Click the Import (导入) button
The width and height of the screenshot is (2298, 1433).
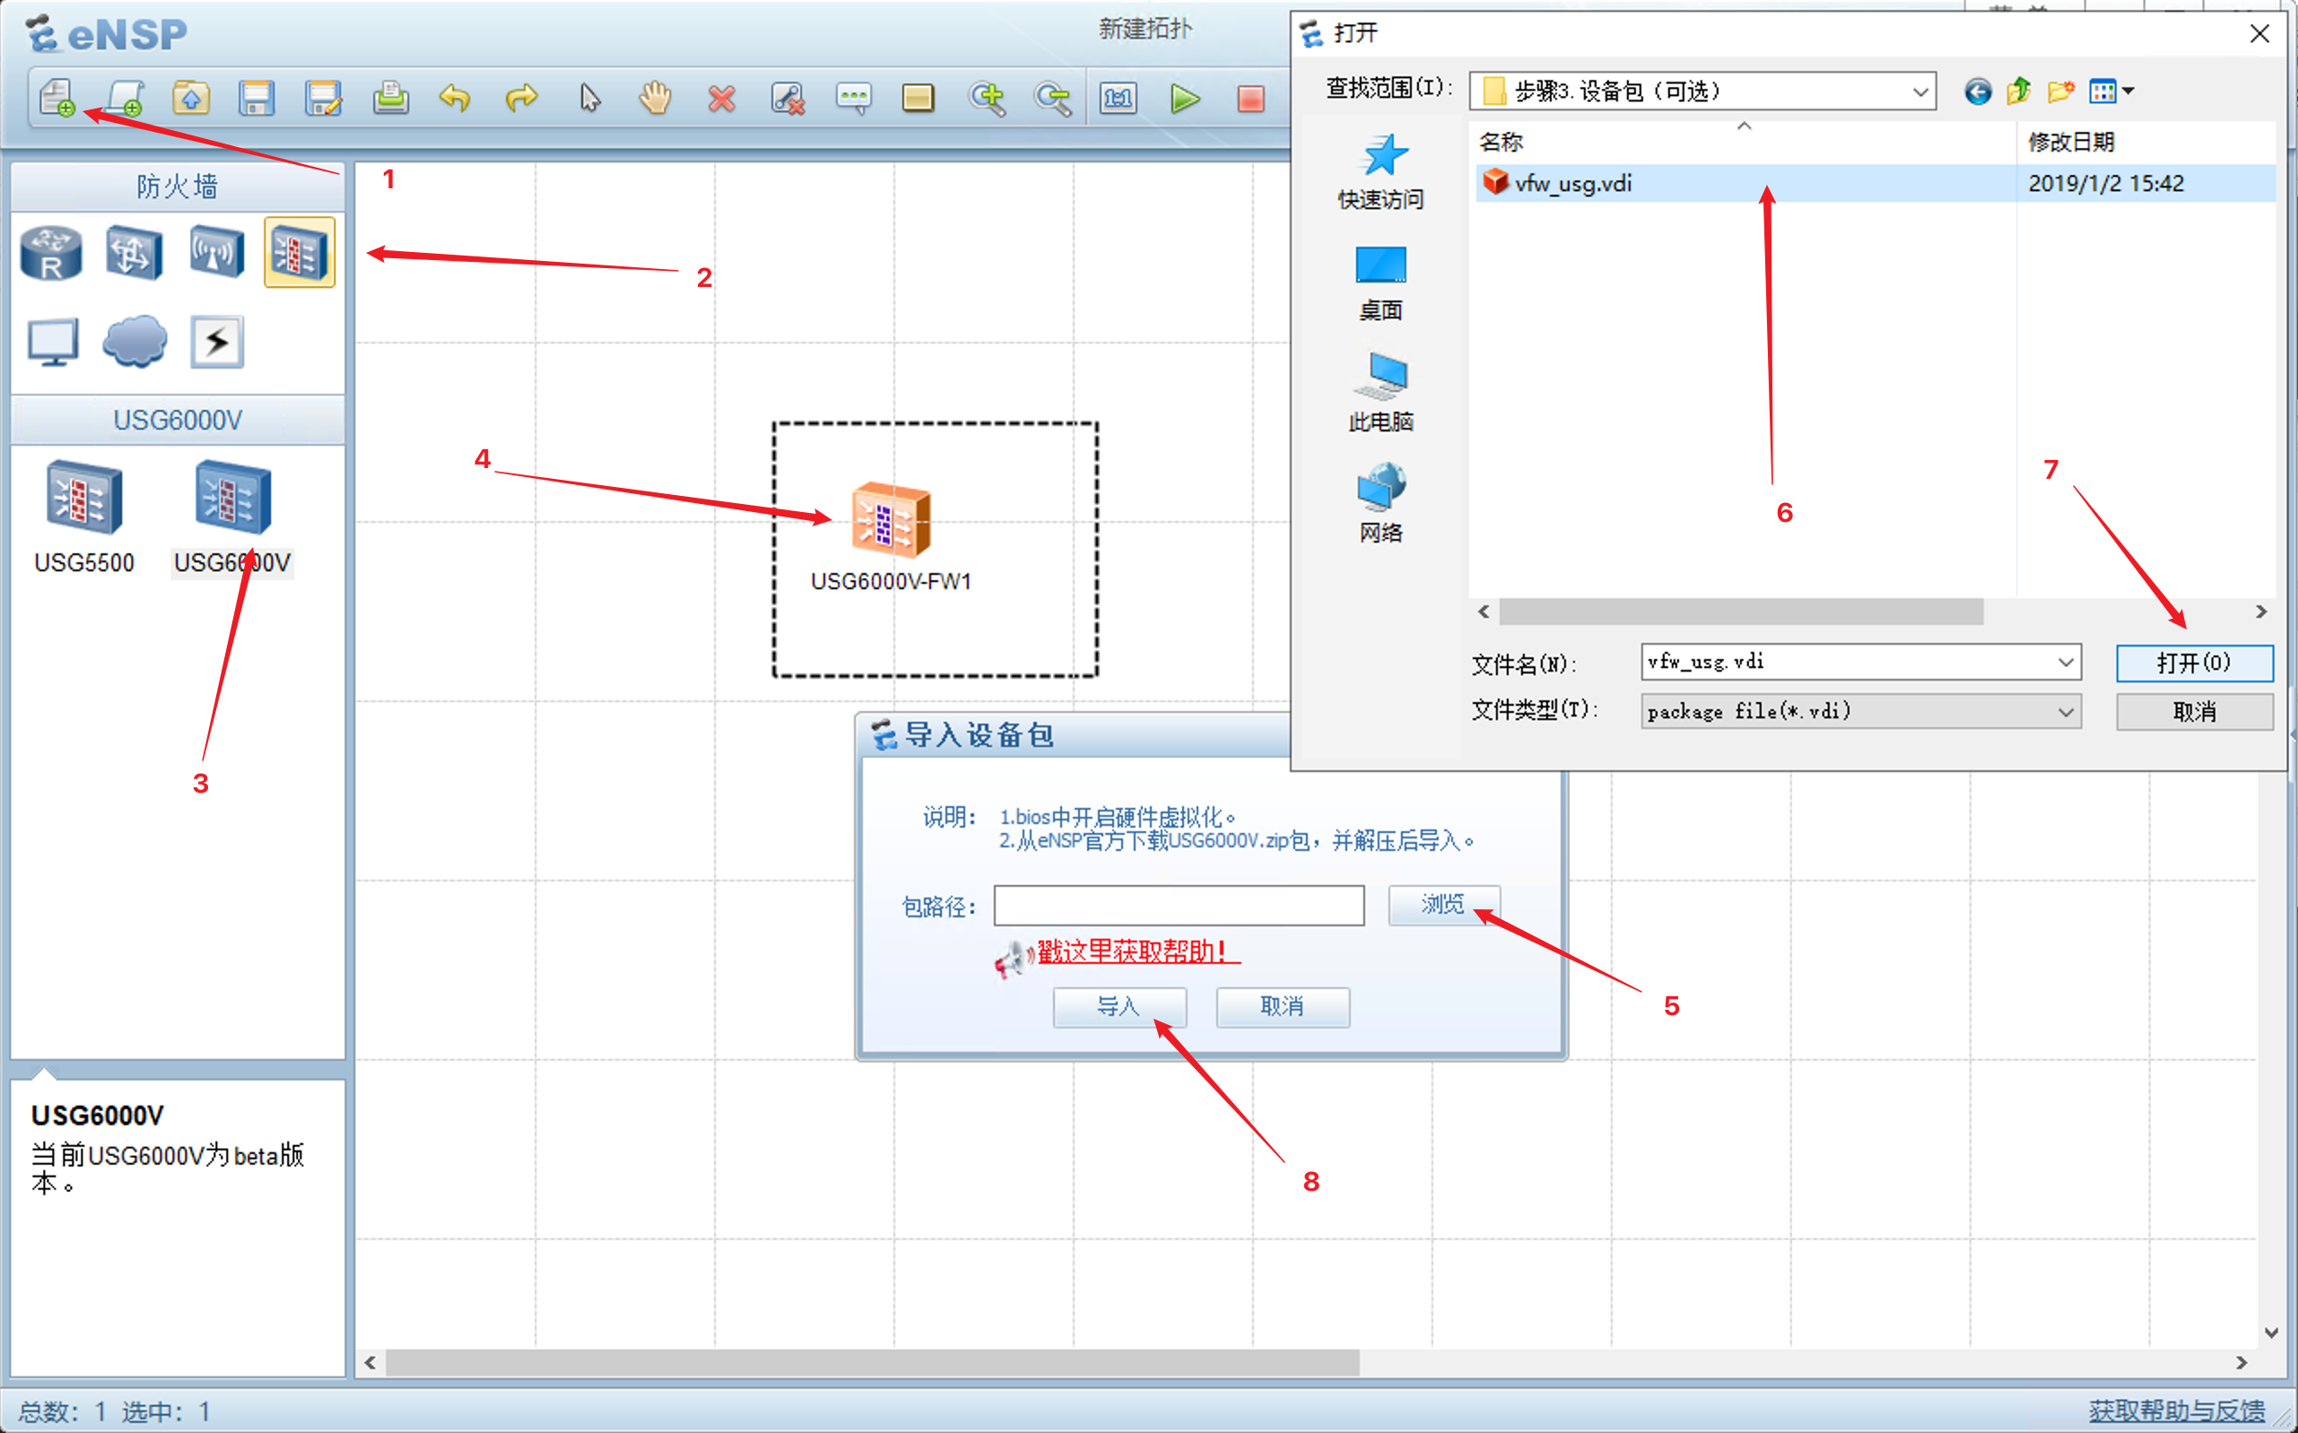[x=1119, y=1006]
